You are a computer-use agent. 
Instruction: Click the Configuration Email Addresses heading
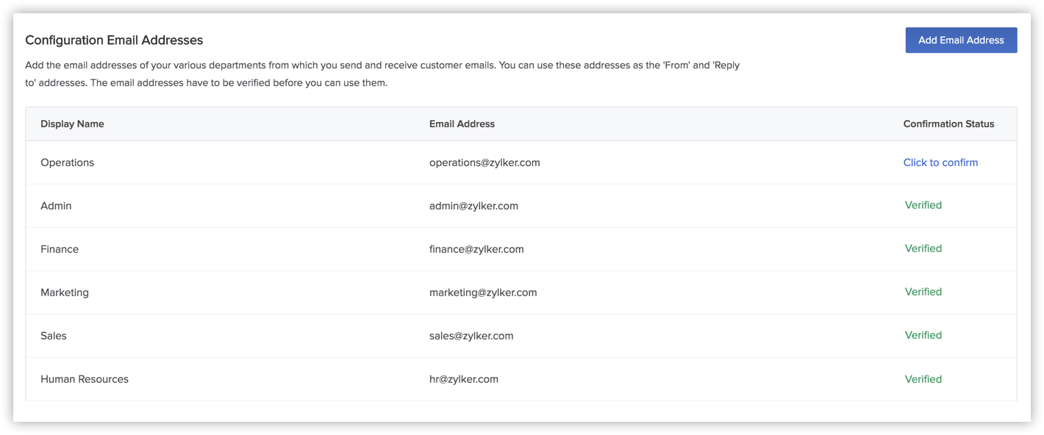point(114,40)
